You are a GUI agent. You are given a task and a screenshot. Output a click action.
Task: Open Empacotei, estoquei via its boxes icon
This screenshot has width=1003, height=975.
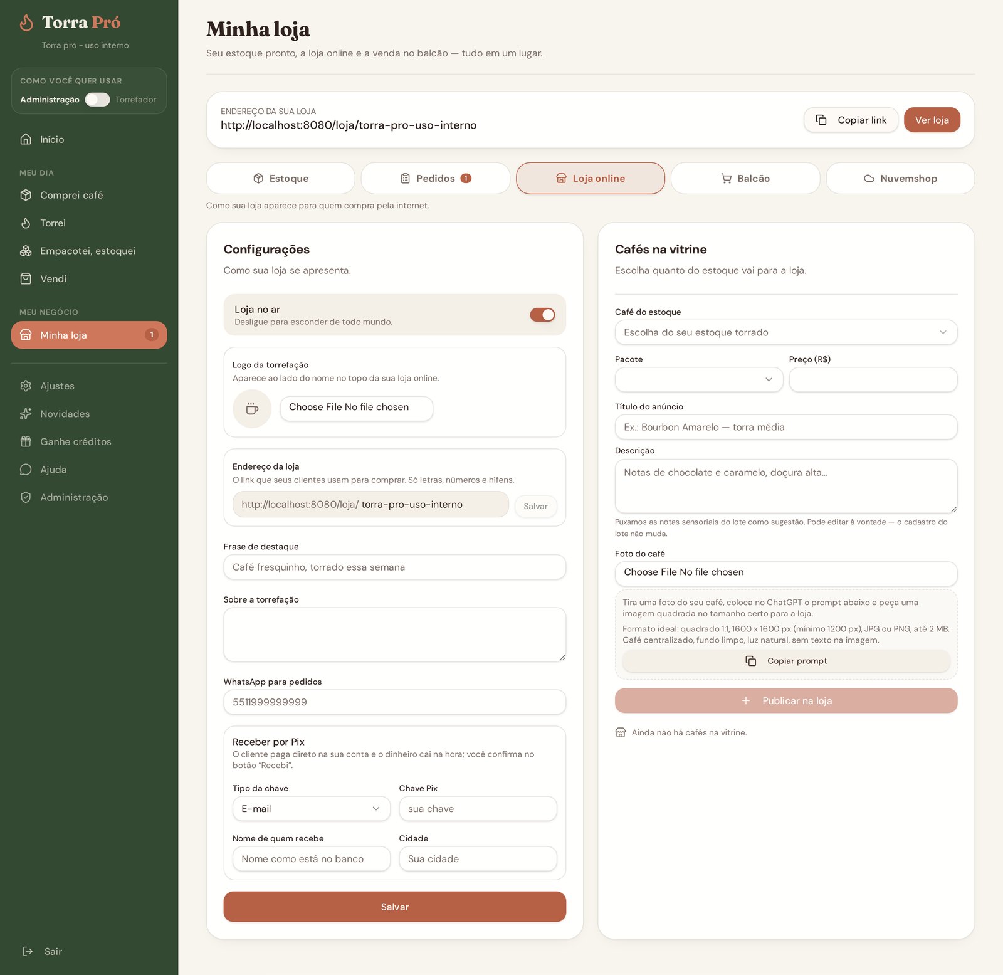coord(26,251)
